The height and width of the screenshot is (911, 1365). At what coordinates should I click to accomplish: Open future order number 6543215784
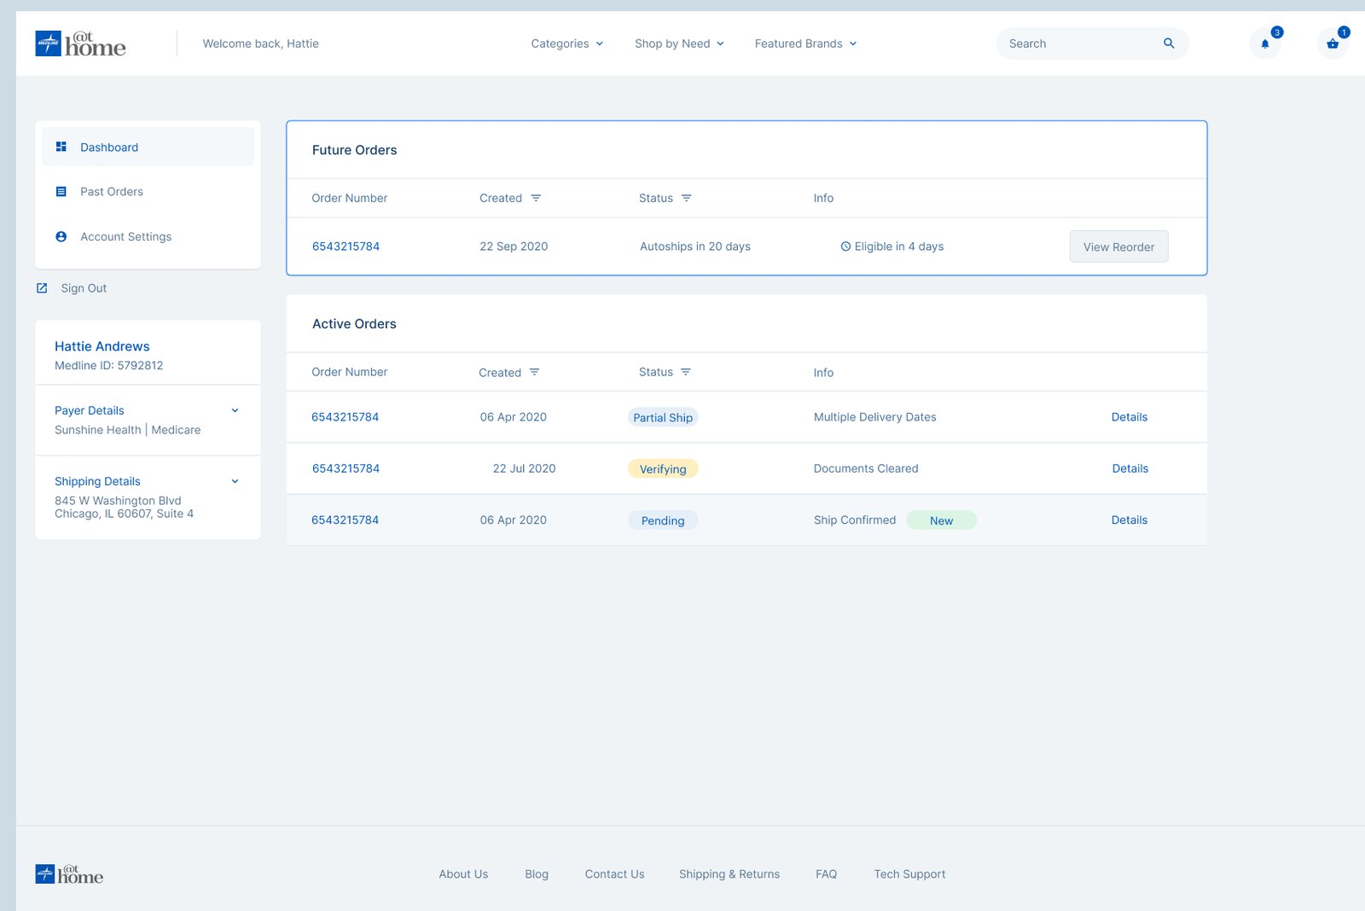click(x=346, y=247)
